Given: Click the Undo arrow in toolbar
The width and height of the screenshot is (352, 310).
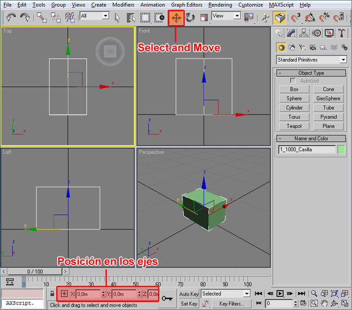Looking at the screenshot, I should [10, 18].
